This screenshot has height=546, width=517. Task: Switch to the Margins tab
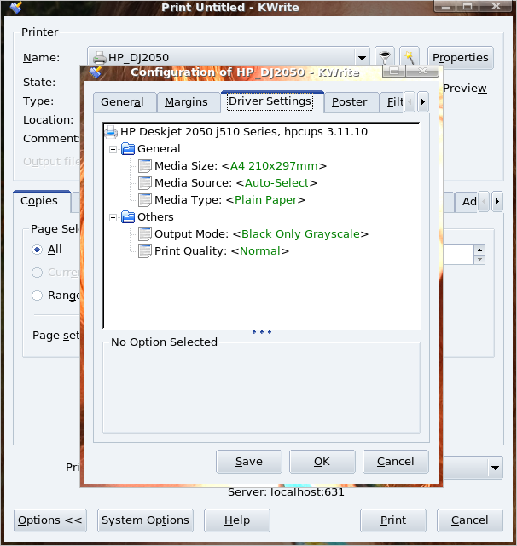click(189, 102)
